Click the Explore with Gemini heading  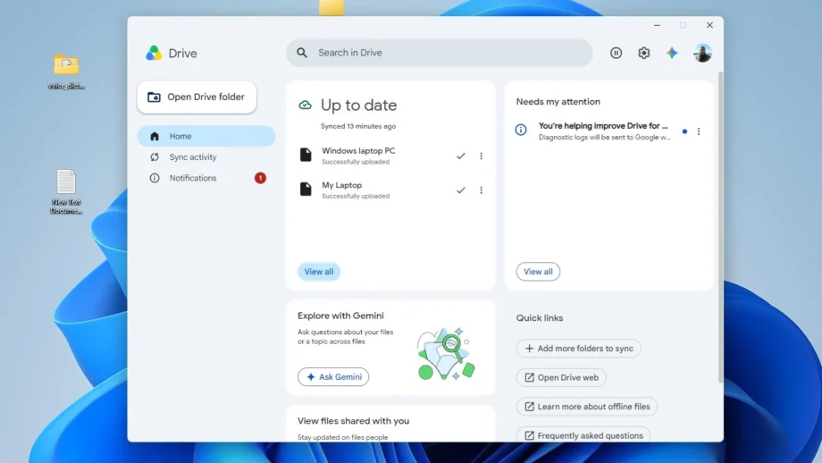(340, 316)
